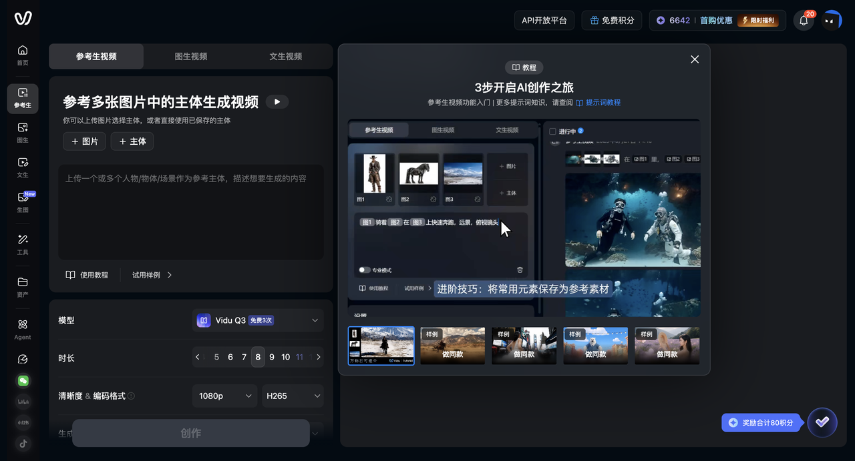Switch to the 图生 sidebar section
This screenshot has height=461, width=855.
[22, 131]
